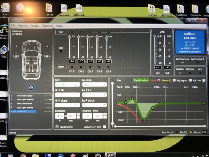The height and width of the screenshot is (157, 209).
Task: Click EQ point at the -10dB dip
Action: pos(144,120)
